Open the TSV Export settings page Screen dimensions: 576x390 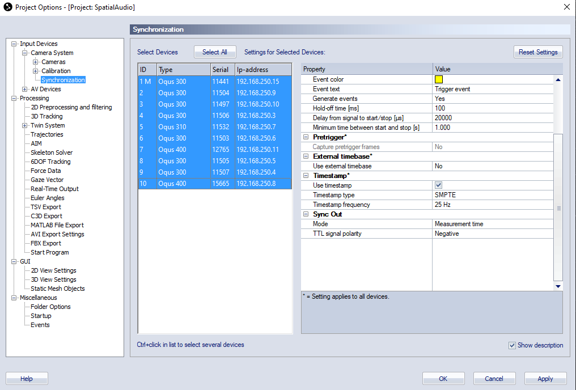coord(45,207)
